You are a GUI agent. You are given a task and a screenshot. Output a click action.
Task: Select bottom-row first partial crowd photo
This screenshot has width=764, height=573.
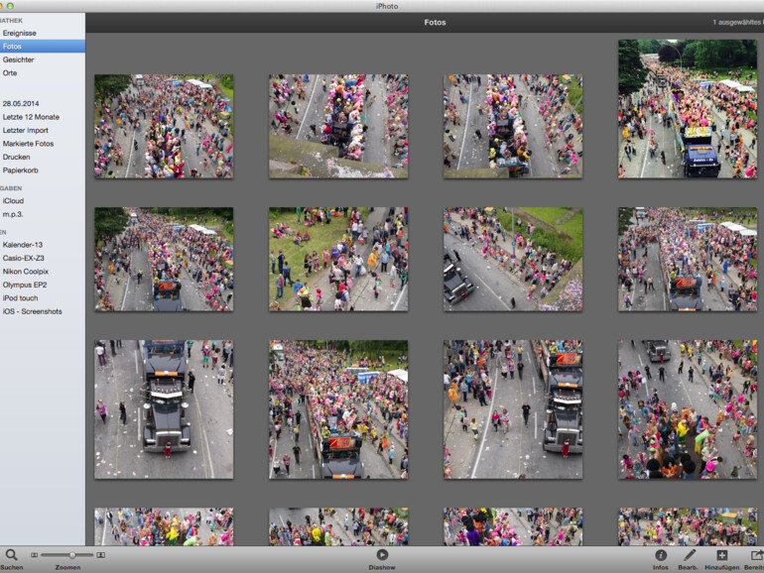[164, 526]
